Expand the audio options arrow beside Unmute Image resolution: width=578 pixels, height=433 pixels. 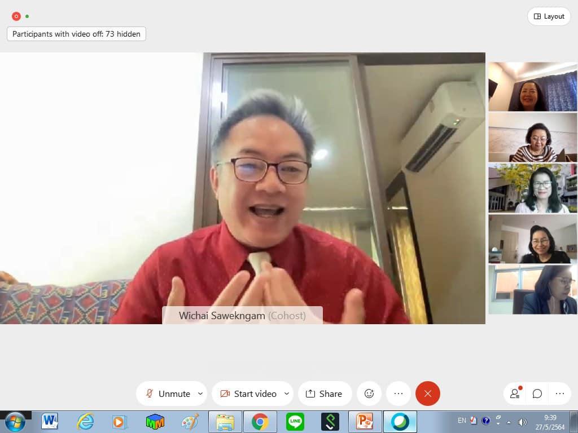point(200,394)
